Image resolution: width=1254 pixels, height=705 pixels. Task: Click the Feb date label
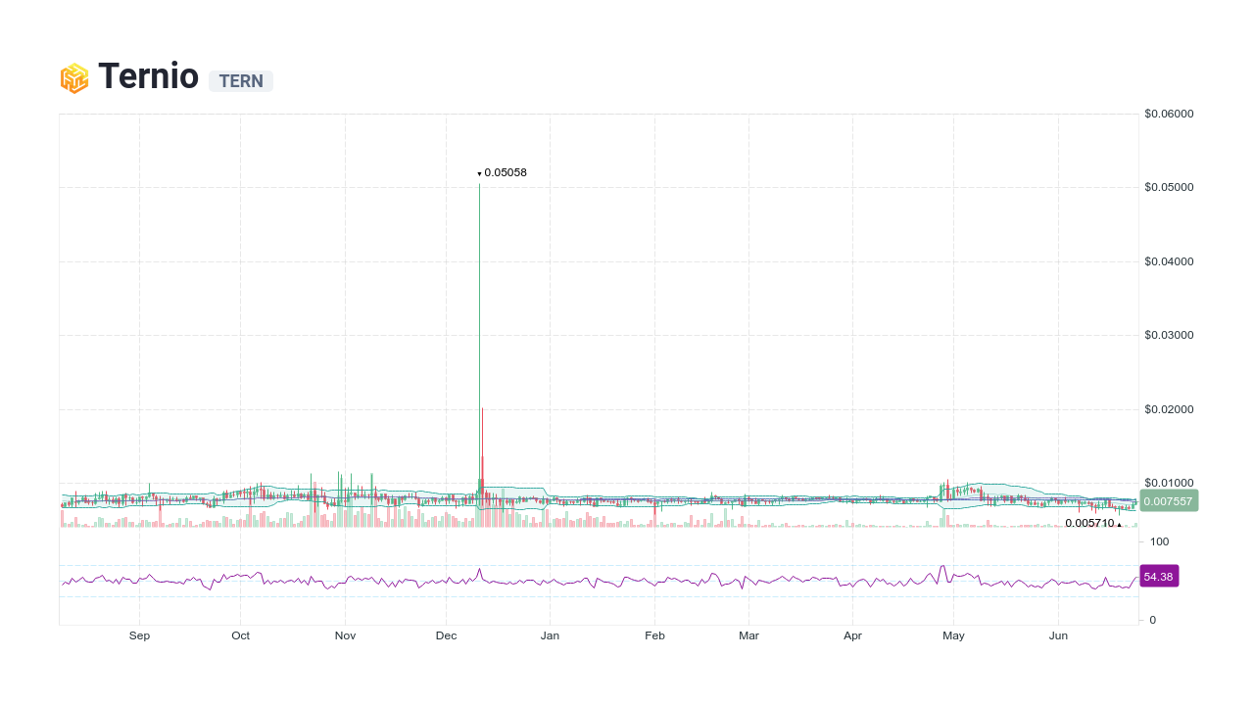[654, 635]
